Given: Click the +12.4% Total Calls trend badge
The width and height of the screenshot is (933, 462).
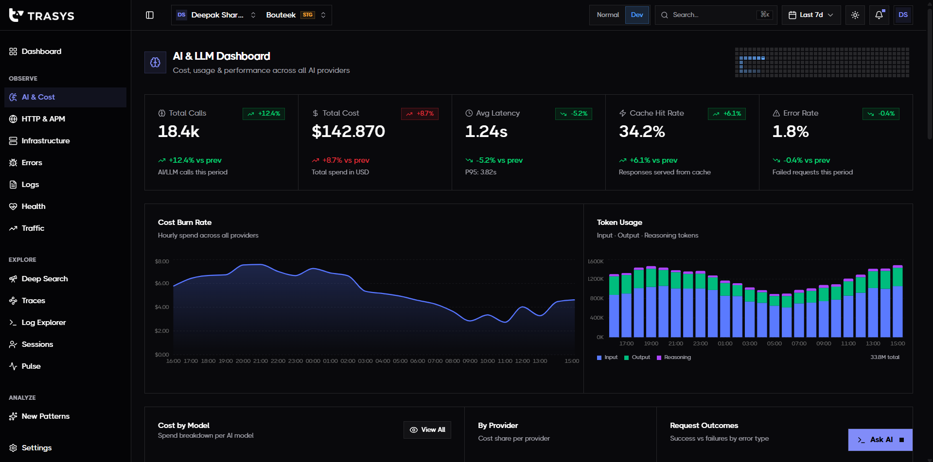Looking at the screenshot, I should tap(264, 114).
